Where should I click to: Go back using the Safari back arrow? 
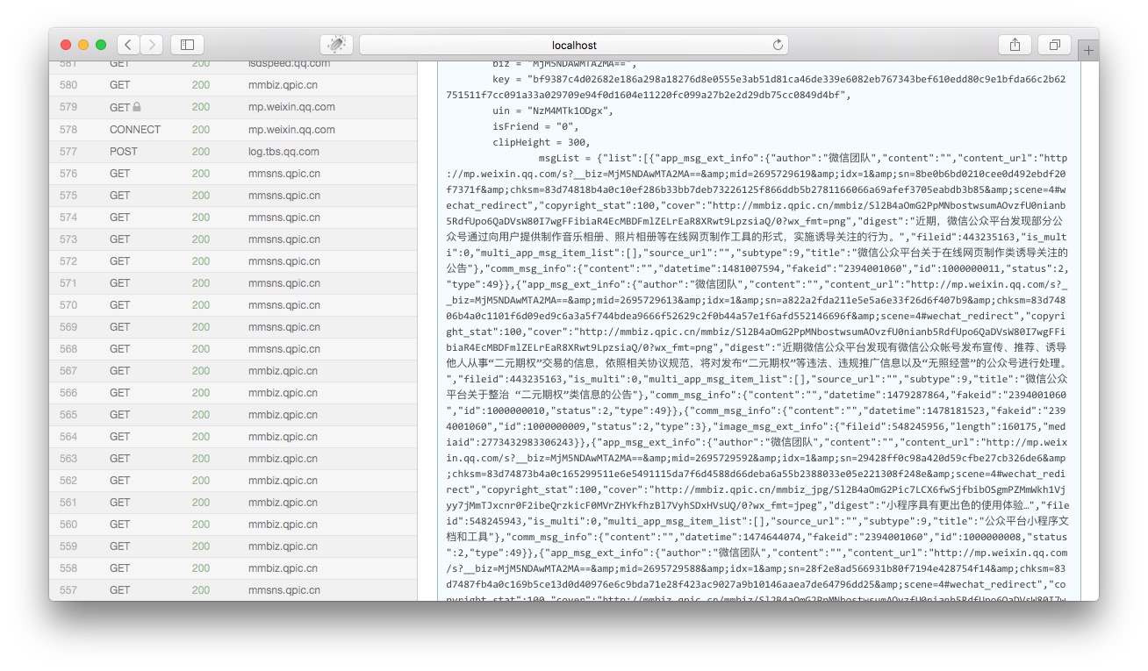point(129,45)
